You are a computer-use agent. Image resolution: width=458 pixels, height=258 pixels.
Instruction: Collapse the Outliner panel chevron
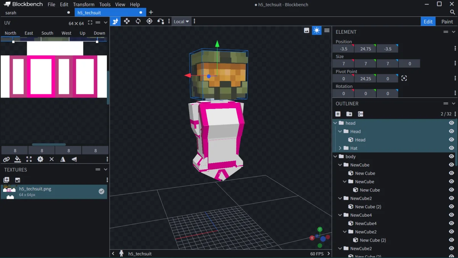pyautogui.click(x=454, y=104)
